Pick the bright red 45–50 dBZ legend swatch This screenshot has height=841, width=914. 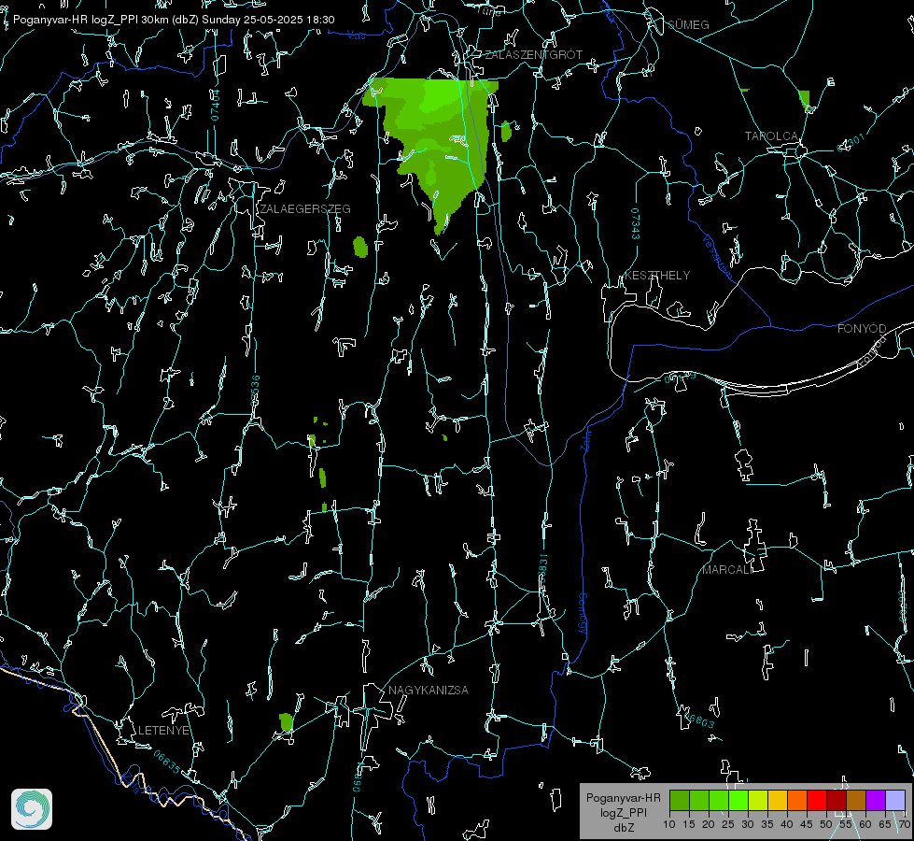(x=817, y=800)
